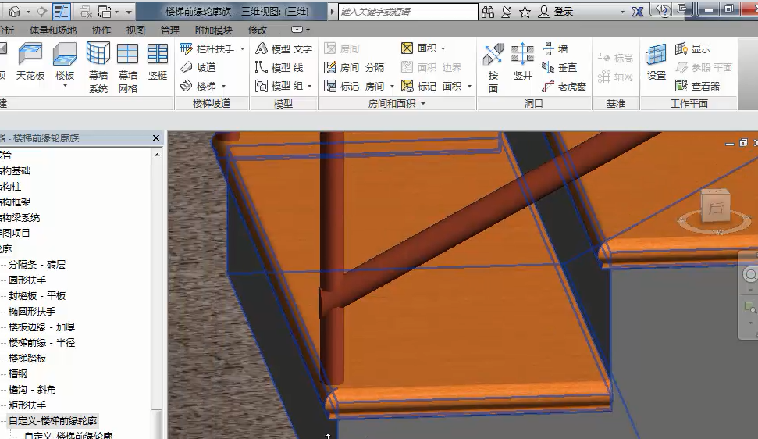758x439 pixels.
Task: Expand the 房间和面积 panel dropdown
Action: [423, 103]
